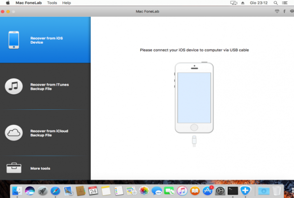This screenshot has width=294, height=198.
Task: Click the clock showing Gio 23:12
Action: (258, 3)
